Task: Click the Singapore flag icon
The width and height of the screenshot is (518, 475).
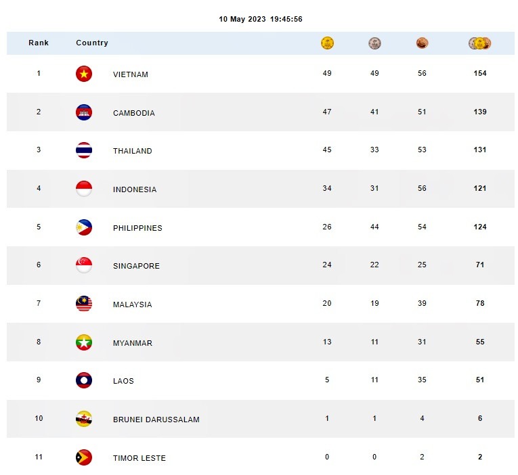Action: point(84,265)
